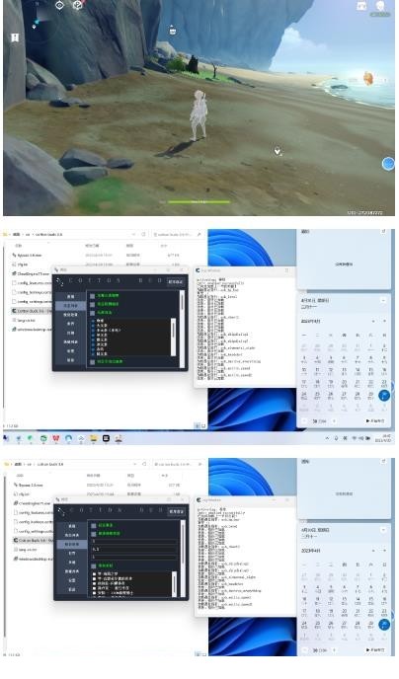Open the File Explorer folder on the taskbar
The image size is (399, 679).
click(94, 438)
